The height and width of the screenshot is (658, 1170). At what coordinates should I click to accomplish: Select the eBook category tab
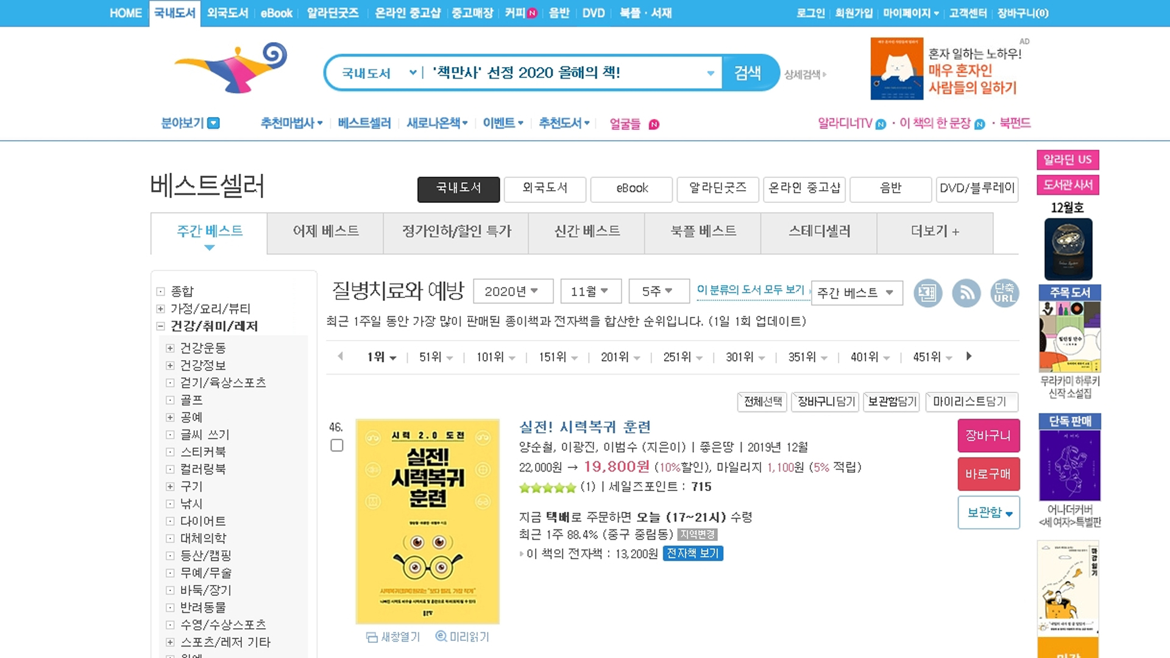pos(631,189)
